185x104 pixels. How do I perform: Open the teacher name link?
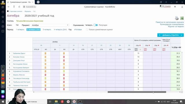point(29,21)
